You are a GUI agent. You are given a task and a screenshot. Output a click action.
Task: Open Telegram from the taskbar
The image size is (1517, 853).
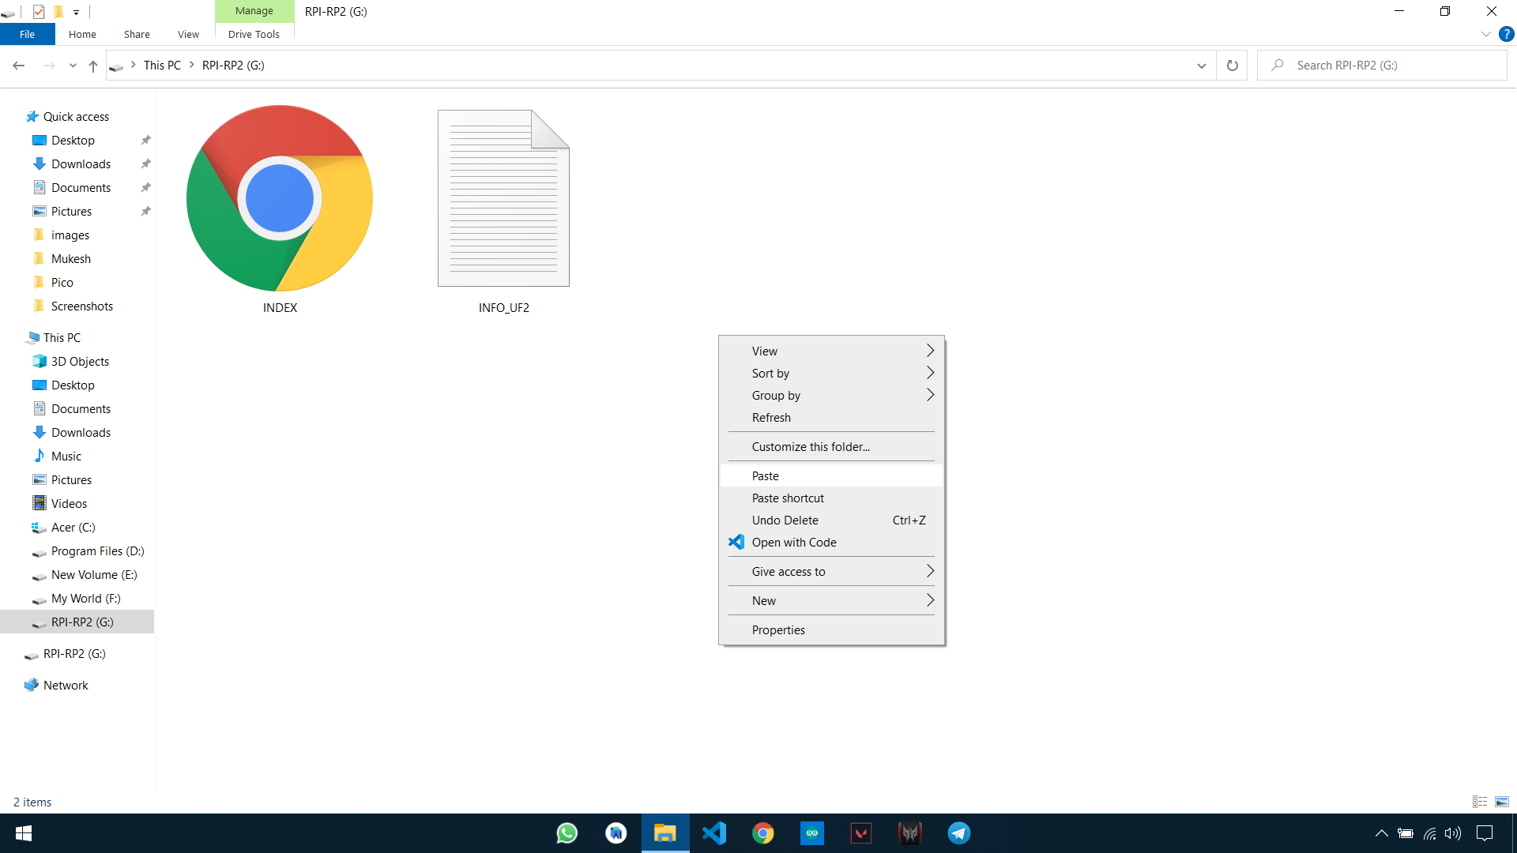click(x=959, y=833)
